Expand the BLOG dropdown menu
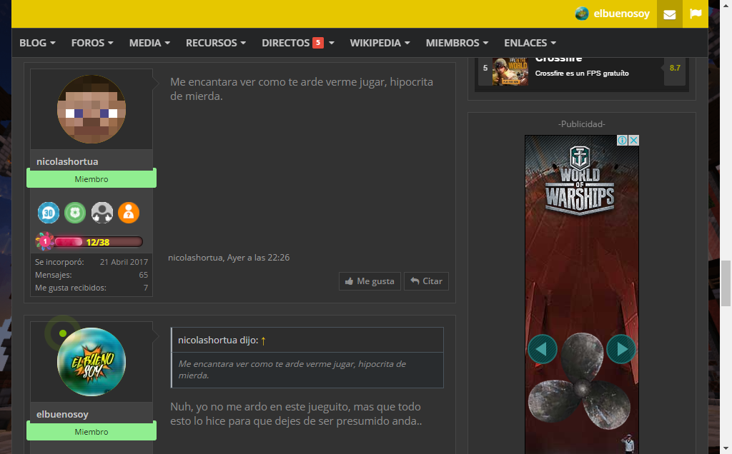The image size is (732, 454). [37, 43]
